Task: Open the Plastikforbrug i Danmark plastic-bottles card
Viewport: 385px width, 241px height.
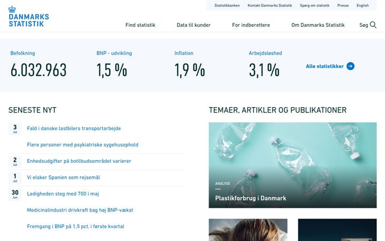Action: tap(292, 165)
